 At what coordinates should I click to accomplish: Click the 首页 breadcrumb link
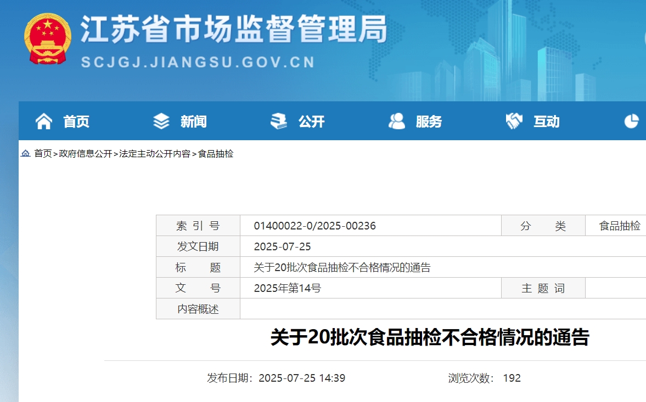(43, 154)
